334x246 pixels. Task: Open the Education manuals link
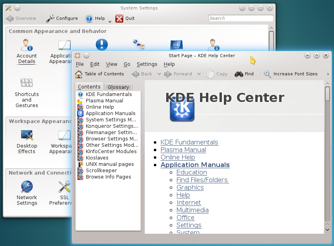tap(192, 173)
